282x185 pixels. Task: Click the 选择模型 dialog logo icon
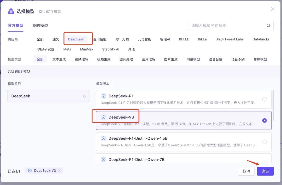point(11,11)
